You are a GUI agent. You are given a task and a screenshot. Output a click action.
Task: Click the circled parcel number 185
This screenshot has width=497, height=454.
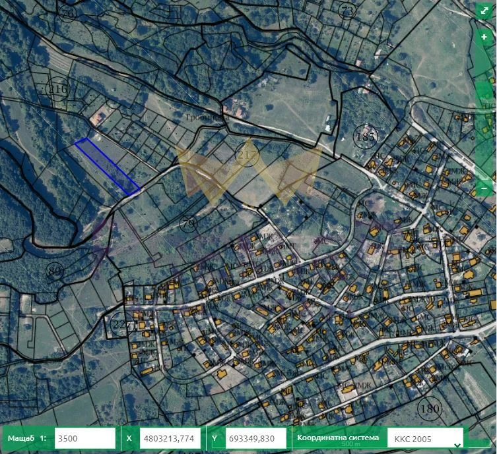(365, 137)
